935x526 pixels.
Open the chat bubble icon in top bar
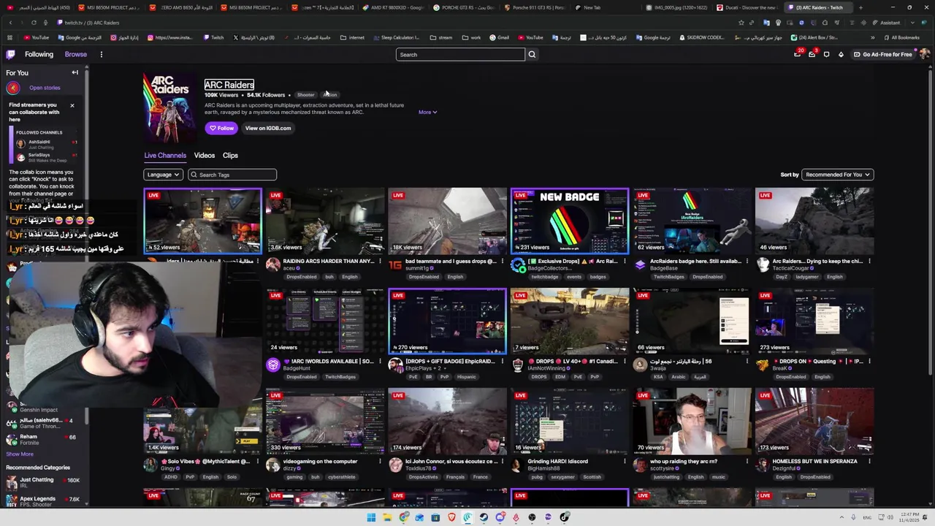pos(826,54)
